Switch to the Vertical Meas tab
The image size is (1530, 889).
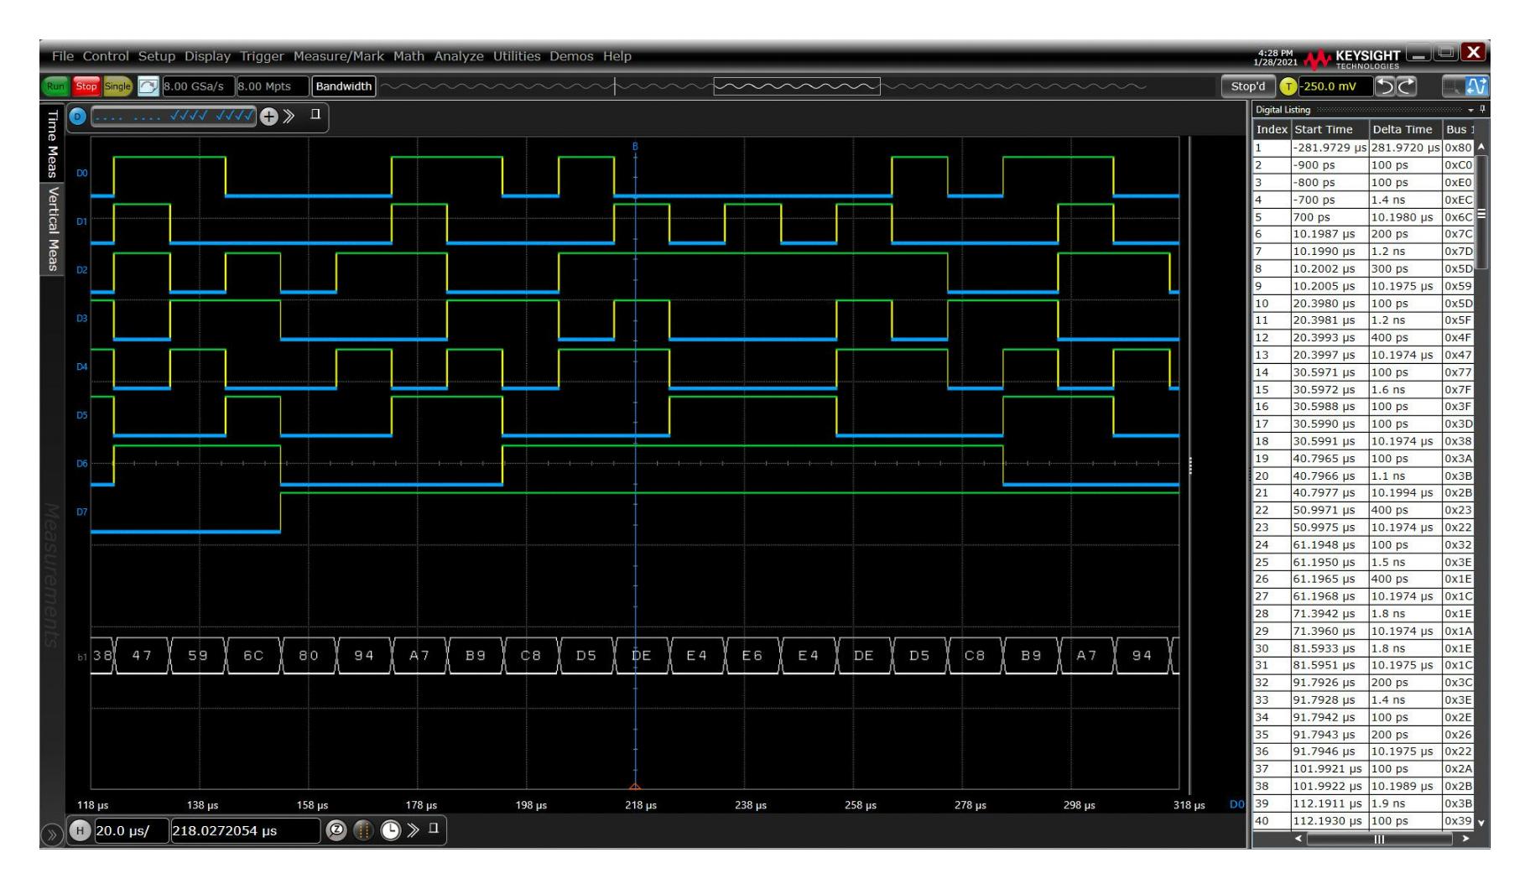click(x=52, y=227)
